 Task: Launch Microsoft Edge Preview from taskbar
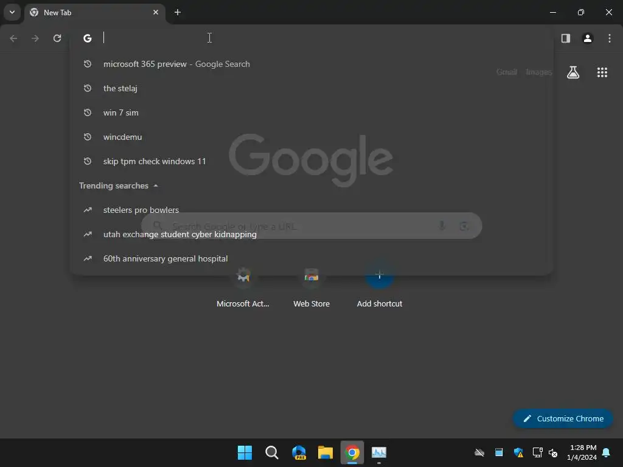[x=299, y=452]
